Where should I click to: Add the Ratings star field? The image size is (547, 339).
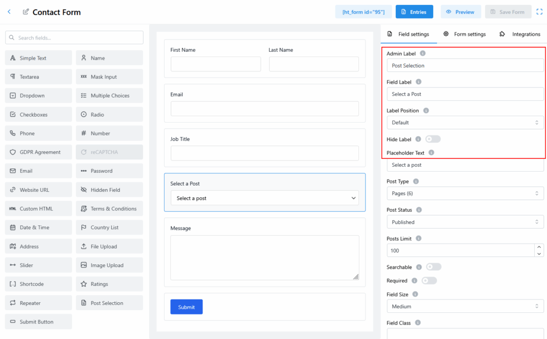point(109,284)
